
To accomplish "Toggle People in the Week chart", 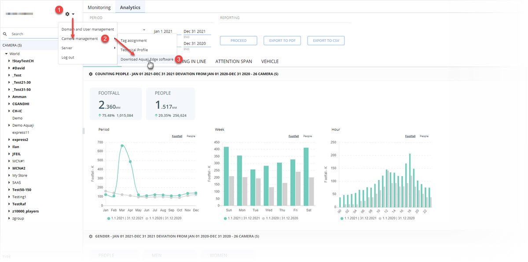I will click(x=307, y=136).
